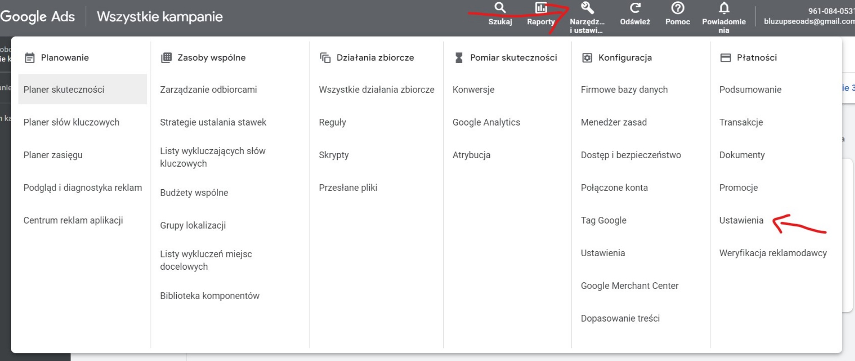Navigate to Google Analytics
Screen dimensions: 855x361
pyautogui.click(x=486, y=122)
